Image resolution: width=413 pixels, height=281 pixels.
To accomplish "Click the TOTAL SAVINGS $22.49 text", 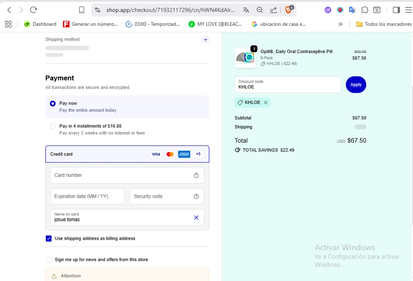I will pyautogui.click(x=268, y=150).
